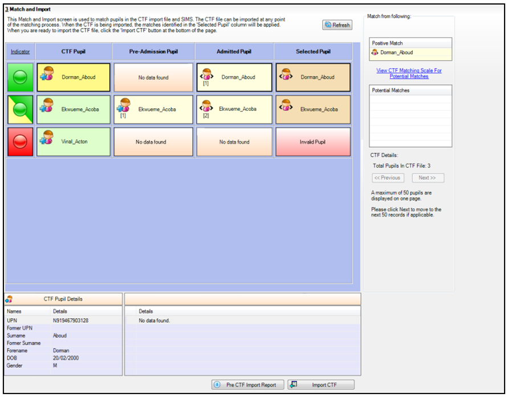Click the UPN row in pupil details

tap(63, 320)
